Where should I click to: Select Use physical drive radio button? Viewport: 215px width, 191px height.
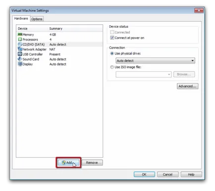pos(112,53)
